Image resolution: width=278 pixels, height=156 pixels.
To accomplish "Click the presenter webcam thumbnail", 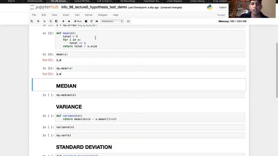I will 252,9.
